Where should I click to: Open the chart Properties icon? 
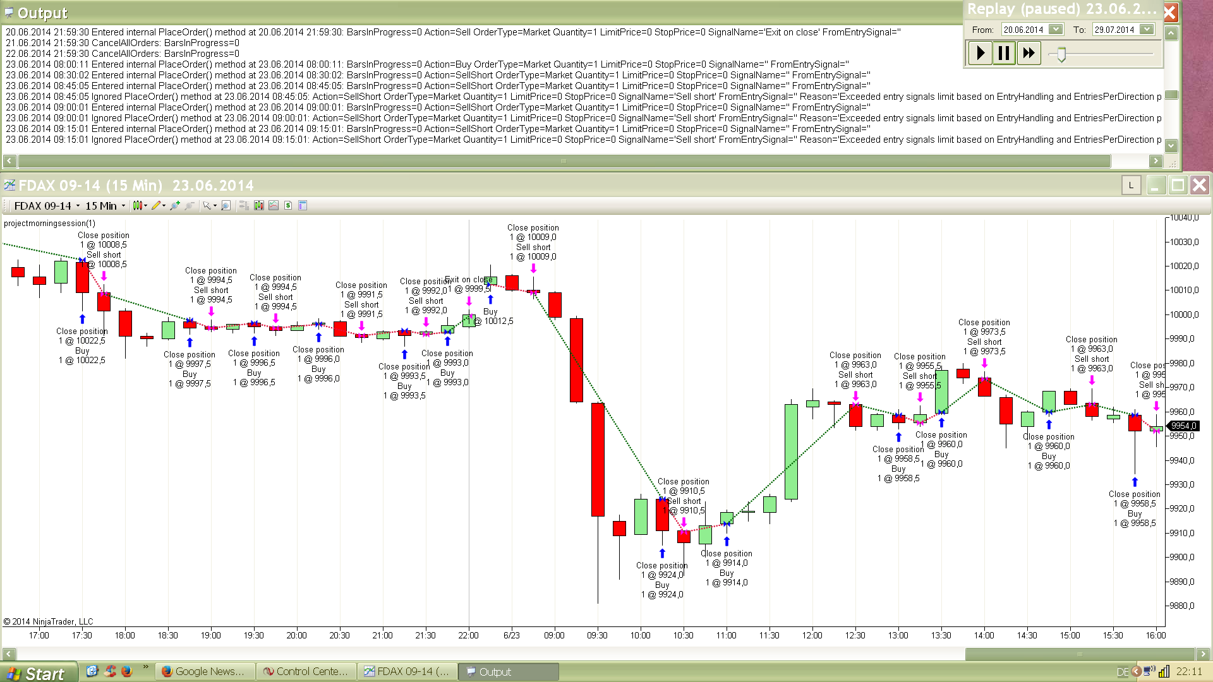click(x=303, y=206)
